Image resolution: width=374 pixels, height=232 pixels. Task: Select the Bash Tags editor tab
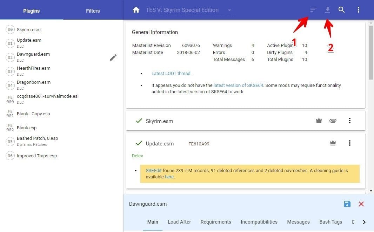click(330, 222)
